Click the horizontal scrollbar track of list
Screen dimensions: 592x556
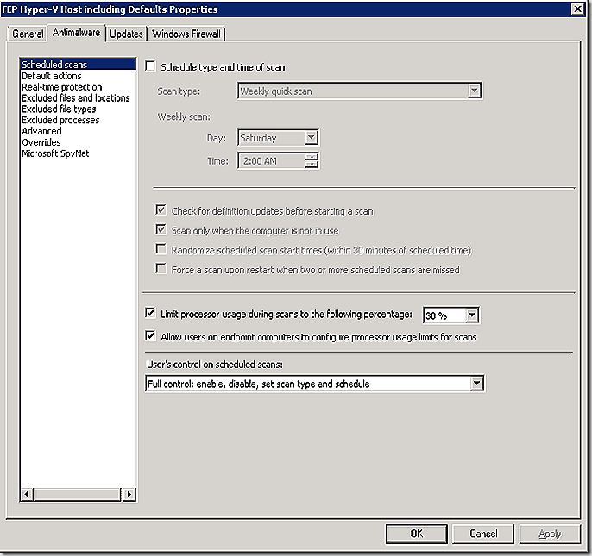coord(77,494)
